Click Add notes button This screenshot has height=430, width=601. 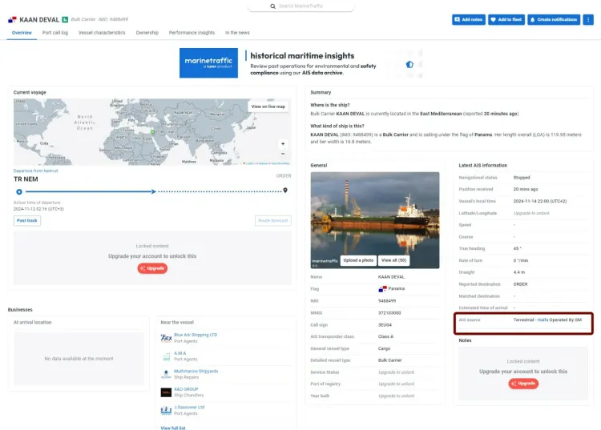pos(468,19)
